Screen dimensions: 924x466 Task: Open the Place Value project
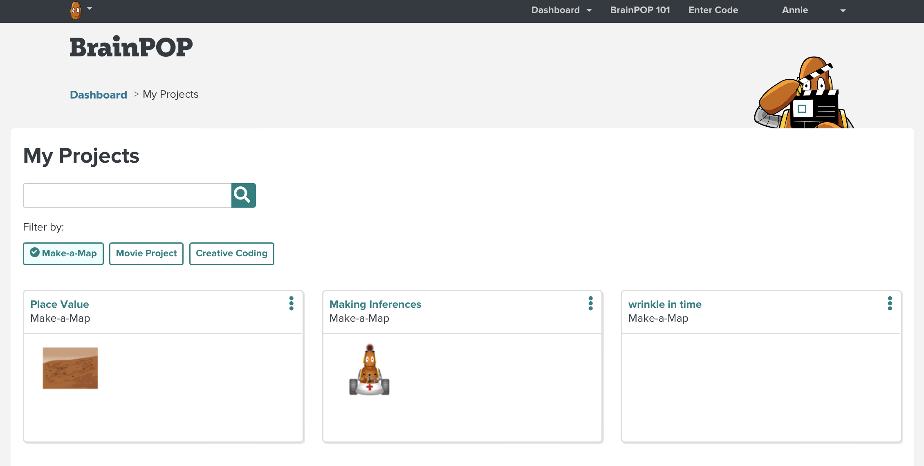tap(60, 305)
